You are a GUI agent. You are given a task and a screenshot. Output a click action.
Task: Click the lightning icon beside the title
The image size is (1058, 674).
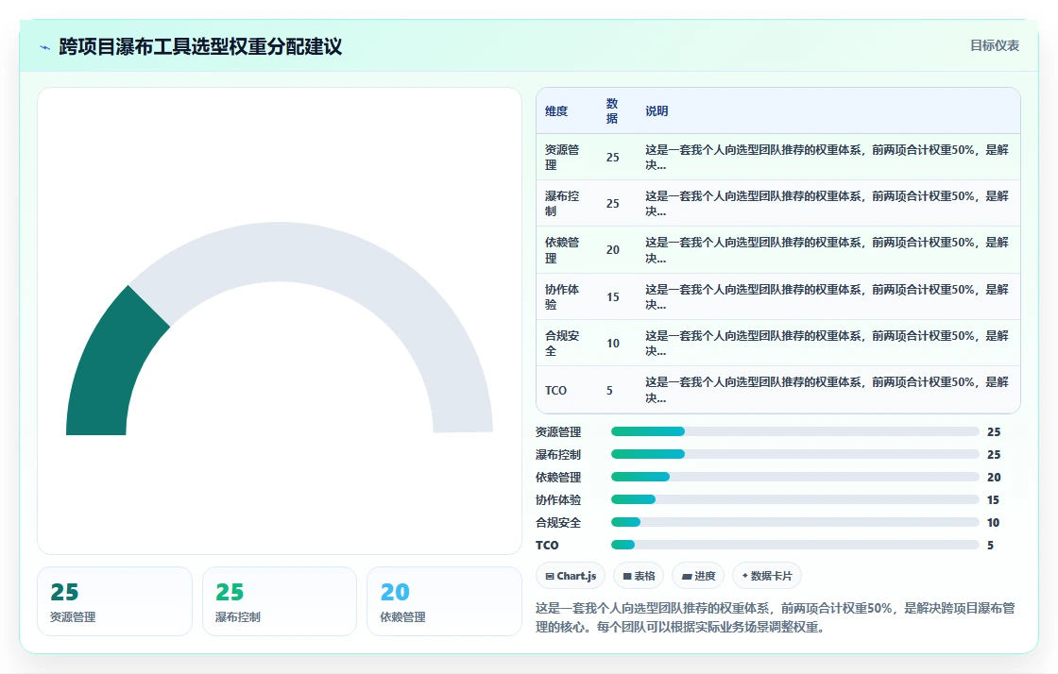tap(45, 47)
